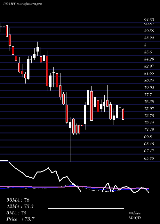Select the 80.34 price axis label
Viewport: 160px width, 224px height.
(149, 81)
